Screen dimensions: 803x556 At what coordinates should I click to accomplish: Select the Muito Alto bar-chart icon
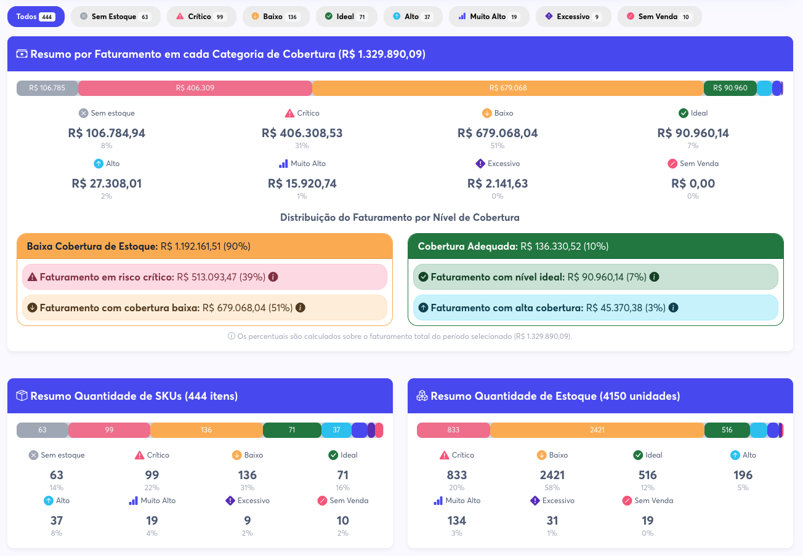tap(284, 164)
